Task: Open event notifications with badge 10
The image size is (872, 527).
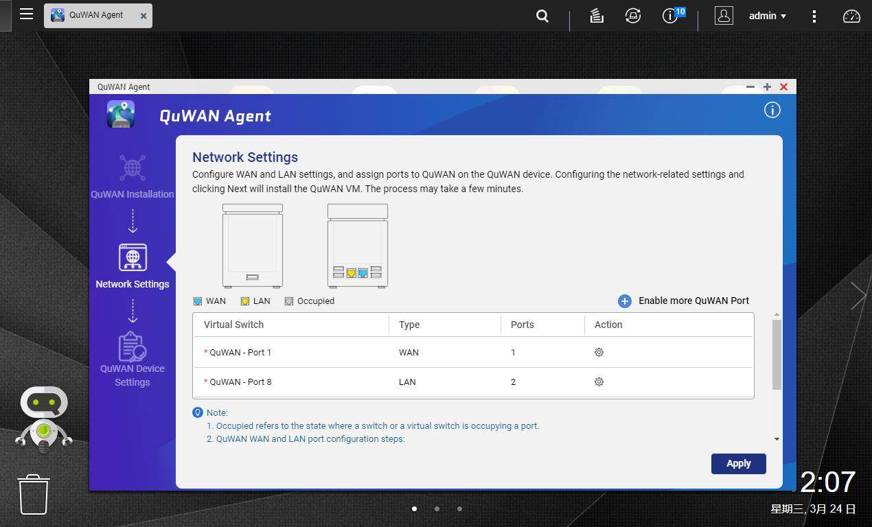Action: pyautogui.click(x=671, y=16)
